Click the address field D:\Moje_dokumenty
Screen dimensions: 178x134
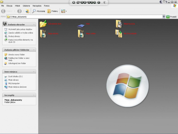tap(85, 17)
